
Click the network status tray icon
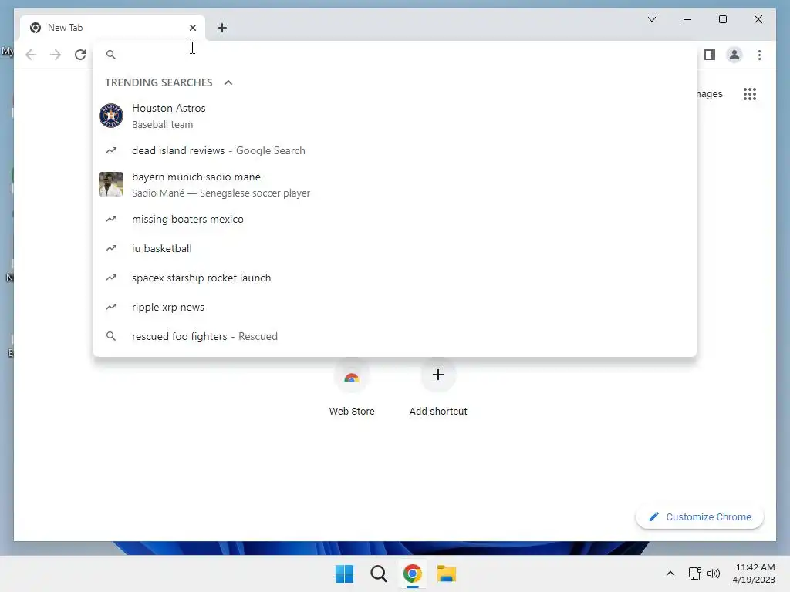click(x=695, y=573)
